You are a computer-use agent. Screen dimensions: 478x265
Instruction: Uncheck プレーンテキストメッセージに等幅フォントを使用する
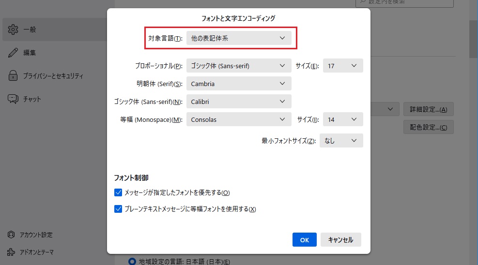tap(118, 209)
